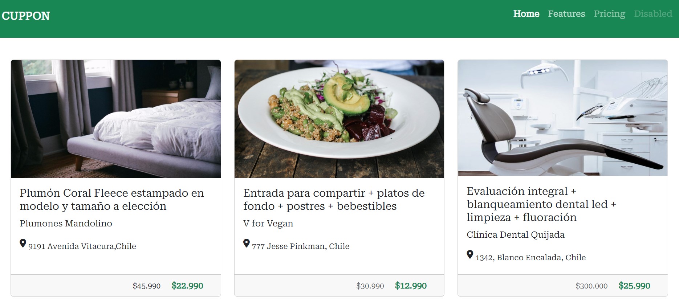The height and width of the screenshot is (303, 679).
Task: Click the $25.990 discounted price
Action: point(634,286)
